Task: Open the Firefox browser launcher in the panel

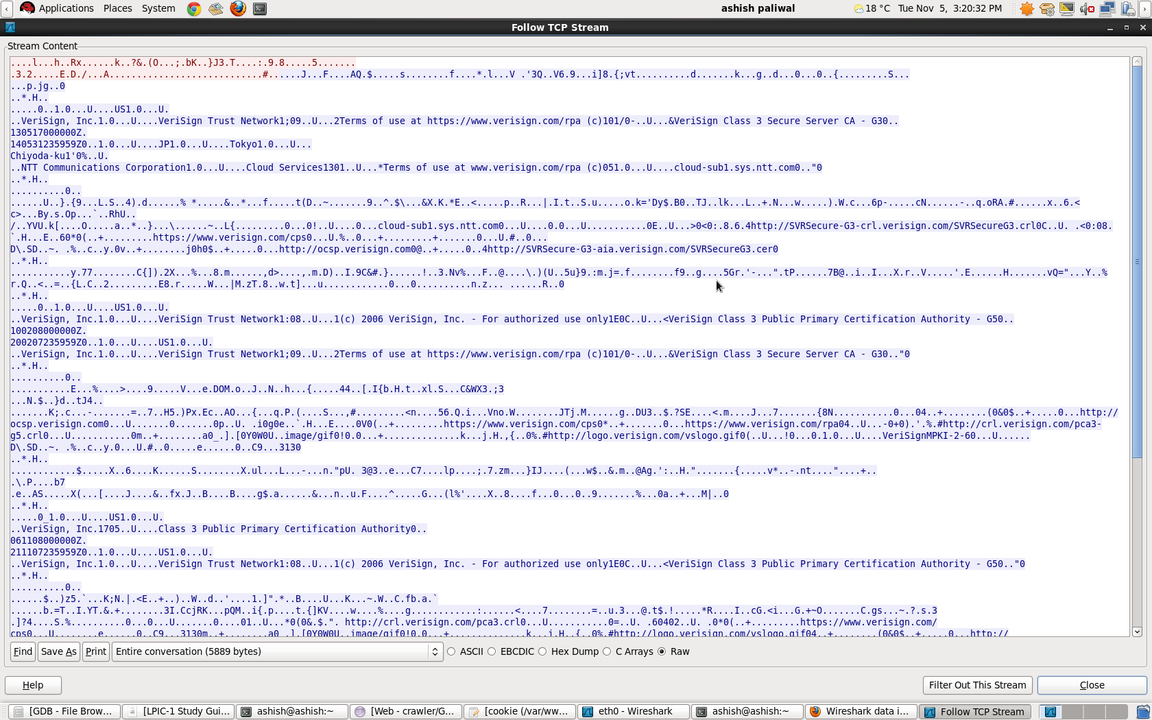Action: pyautogui.click(x=238, y=9)
